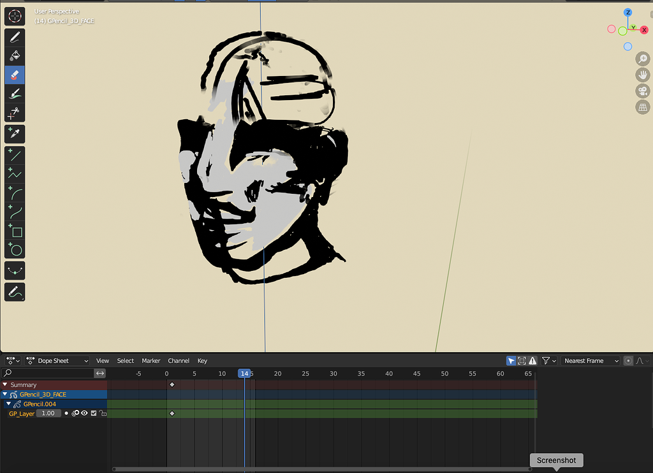
Task: Click the Y axis on gizmo
Action: (633, 28)
